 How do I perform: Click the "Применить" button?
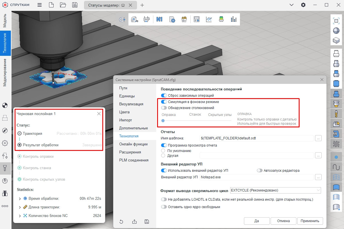310,221
